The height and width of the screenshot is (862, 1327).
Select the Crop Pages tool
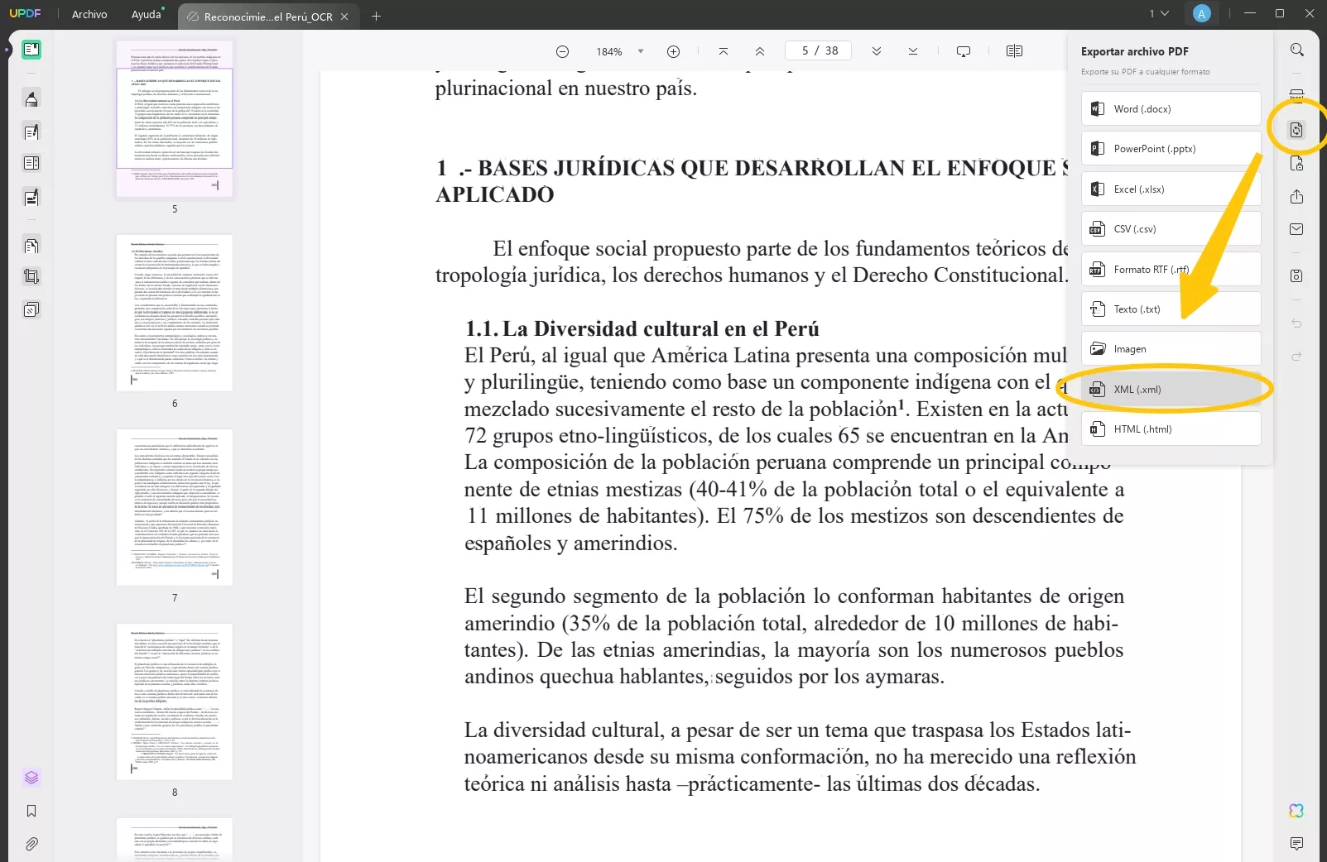click(x=31, y=277)
